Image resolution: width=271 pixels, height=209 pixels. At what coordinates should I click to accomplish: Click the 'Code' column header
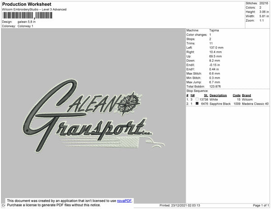point(236,95)
